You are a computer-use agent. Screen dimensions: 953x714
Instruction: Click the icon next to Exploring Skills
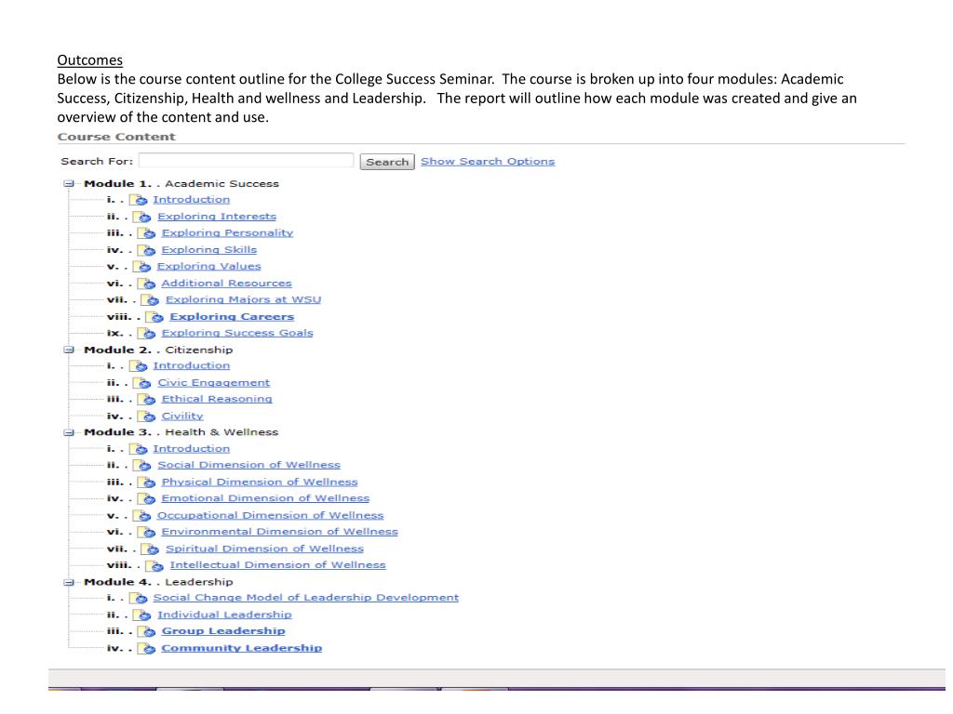[x=146, y=250]
